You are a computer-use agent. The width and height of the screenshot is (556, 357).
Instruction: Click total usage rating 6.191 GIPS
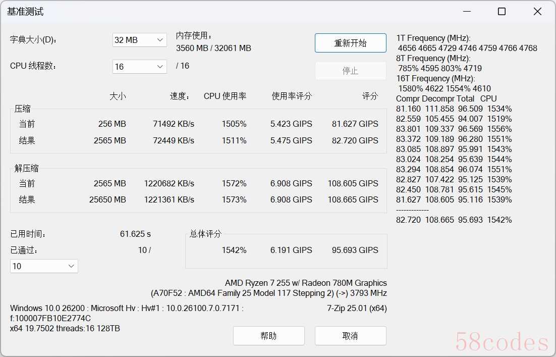[291, 250]
